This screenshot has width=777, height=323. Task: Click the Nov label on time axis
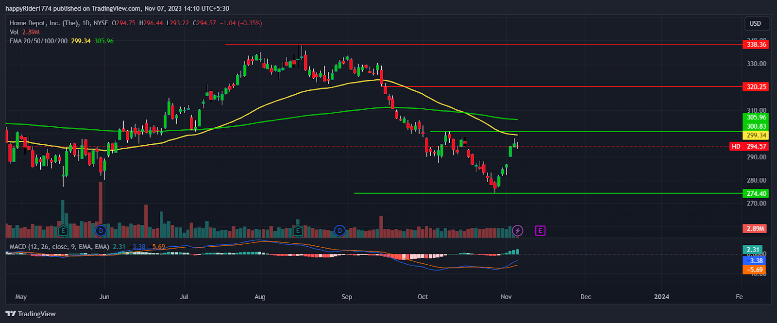tap(506, 297)
